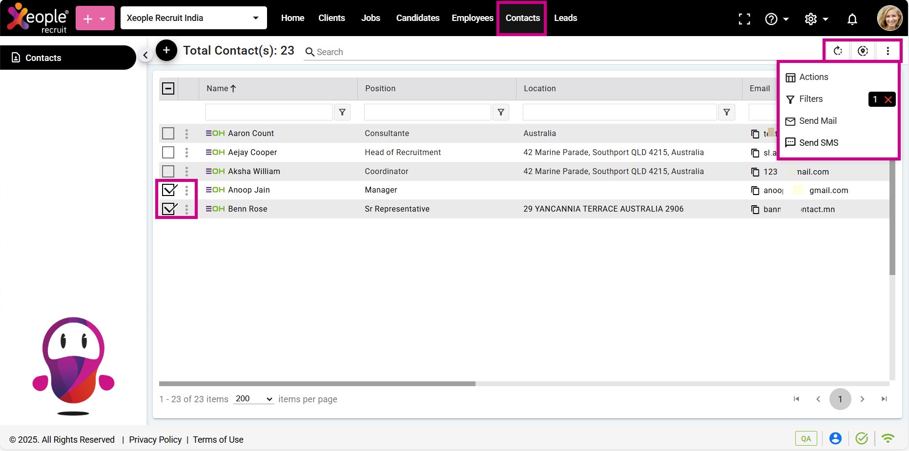
Task: Clear the active filter with red X
Action: coord(888,99)
